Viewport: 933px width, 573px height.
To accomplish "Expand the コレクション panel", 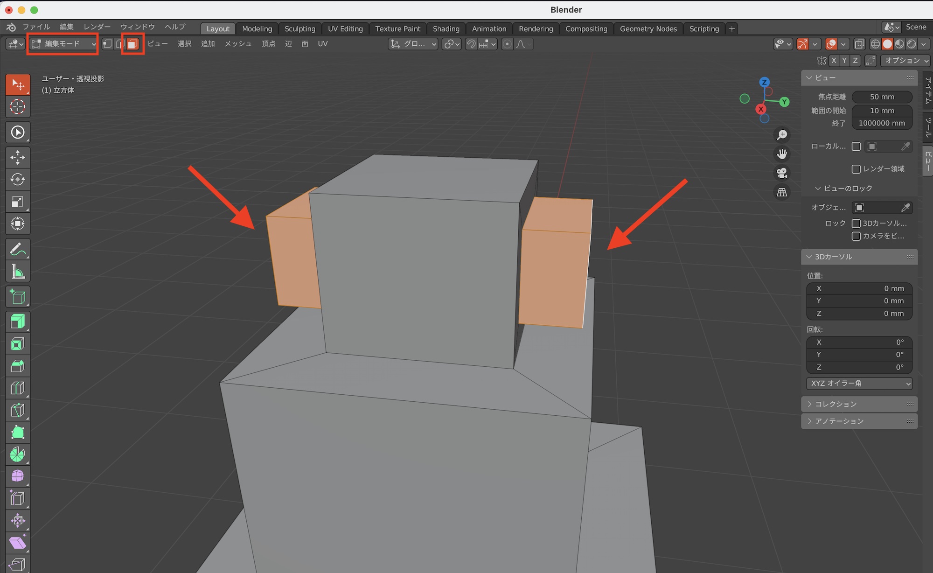I will pos(836,404).
